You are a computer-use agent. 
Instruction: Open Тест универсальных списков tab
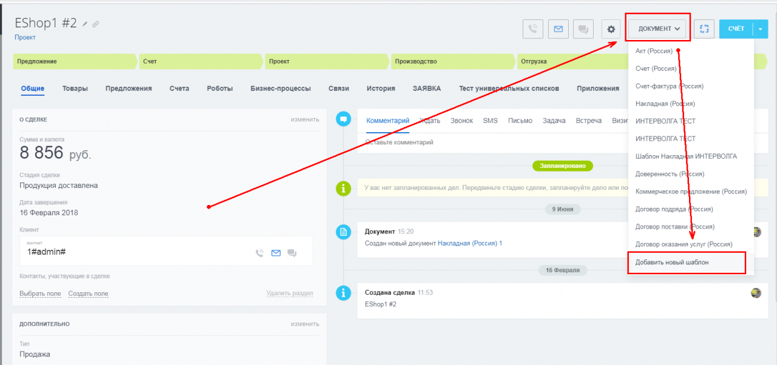pos(509,89)
